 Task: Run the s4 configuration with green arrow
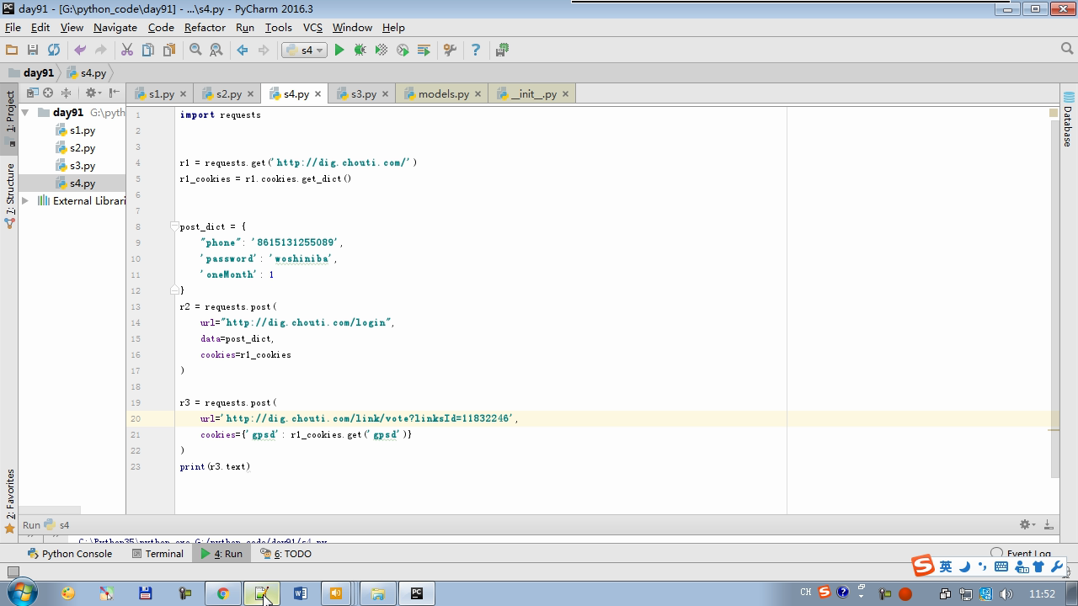pyautogui.click(x=339, y=50)
